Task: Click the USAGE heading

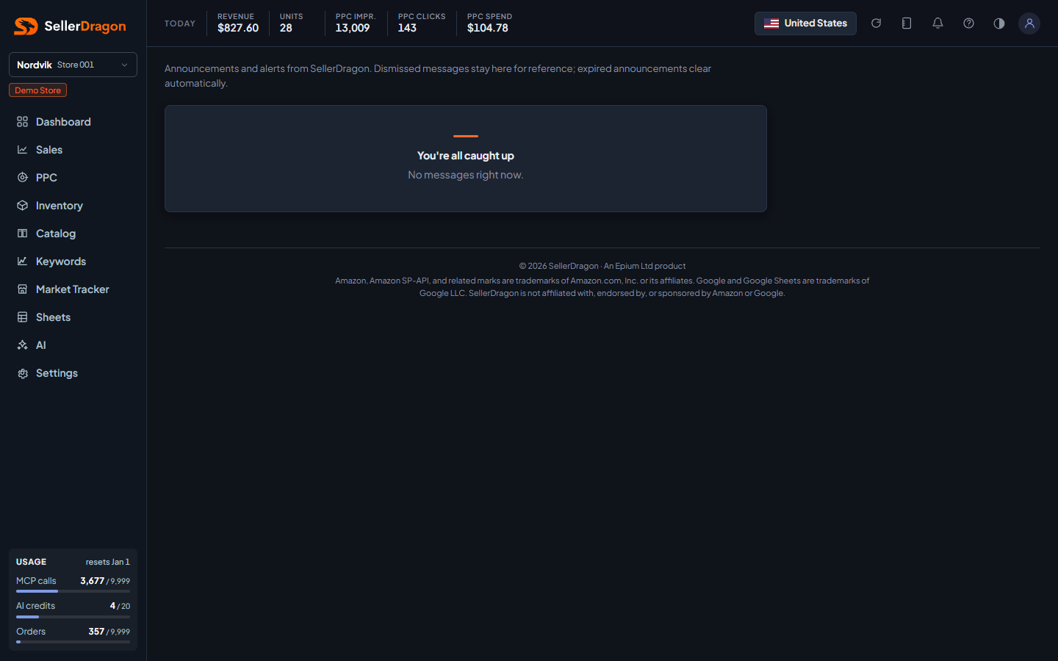Action: click(31, 562)
